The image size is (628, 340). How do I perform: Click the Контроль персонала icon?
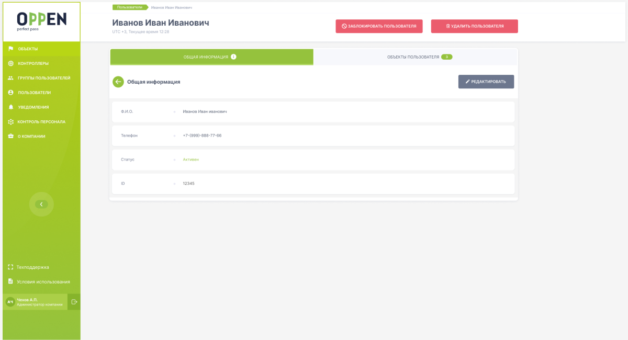click(10, 122)
